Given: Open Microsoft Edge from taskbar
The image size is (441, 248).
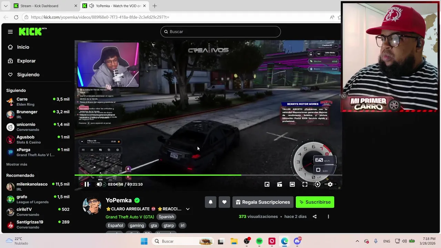Looking at the screenshot, I should (x=285, y=241).
